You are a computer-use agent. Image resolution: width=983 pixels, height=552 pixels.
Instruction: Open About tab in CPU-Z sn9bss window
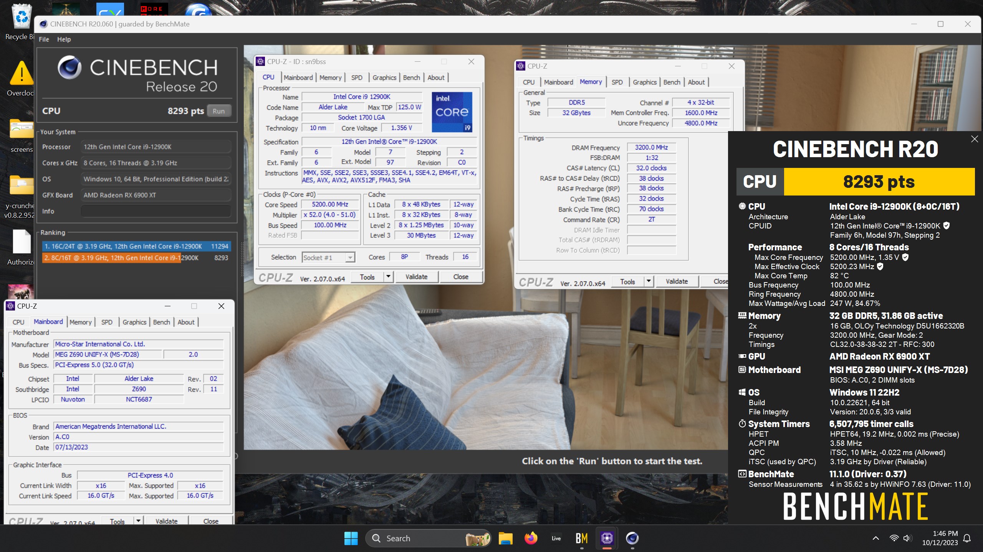[x=436, y=77]
